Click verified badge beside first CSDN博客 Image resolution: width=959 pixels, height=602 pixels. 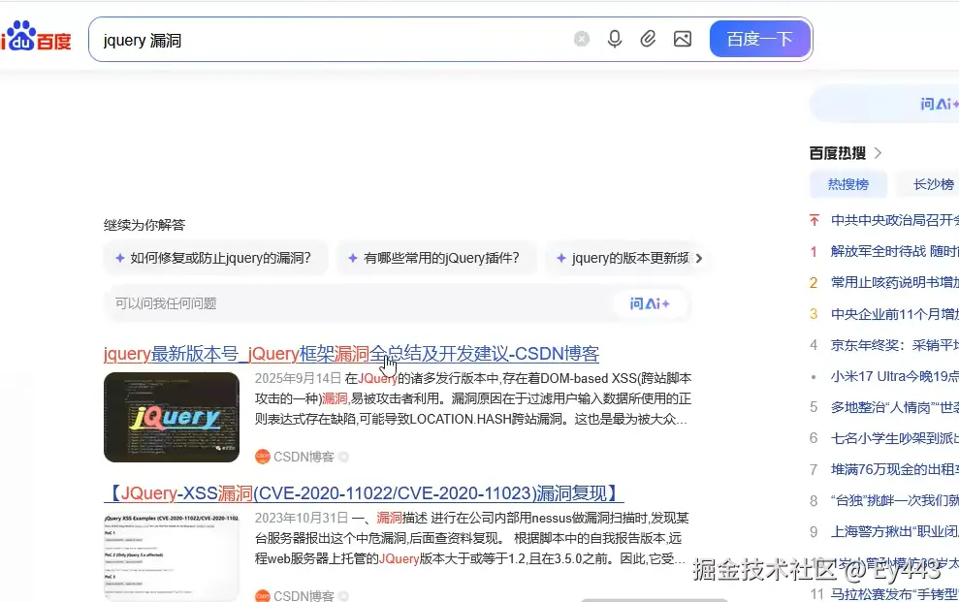[x=343, y=457]
